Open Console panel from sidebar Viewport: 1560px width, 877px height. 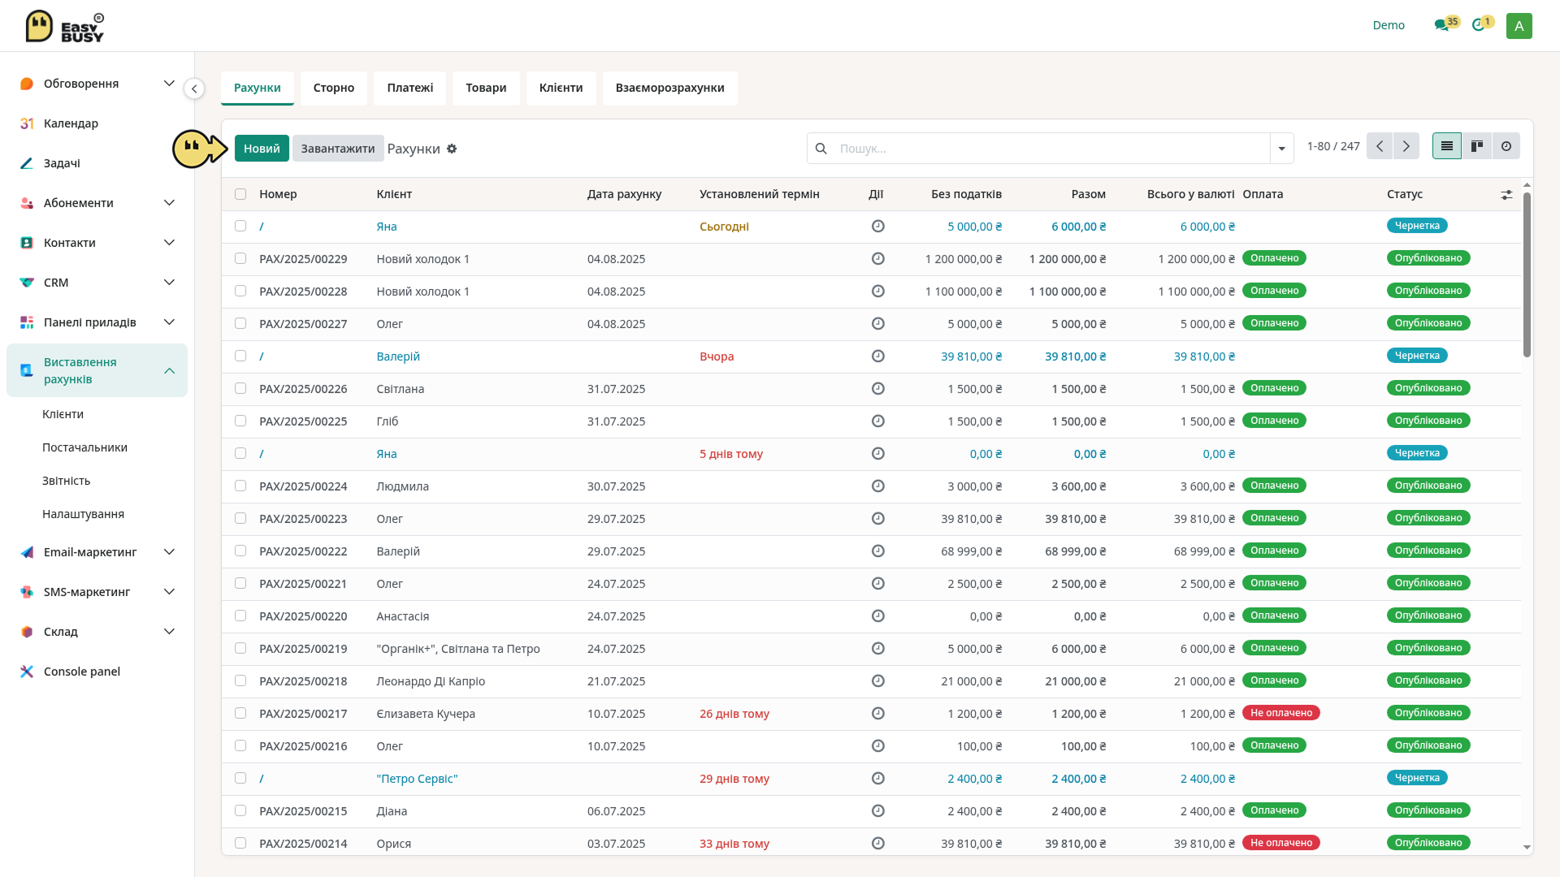81,672
